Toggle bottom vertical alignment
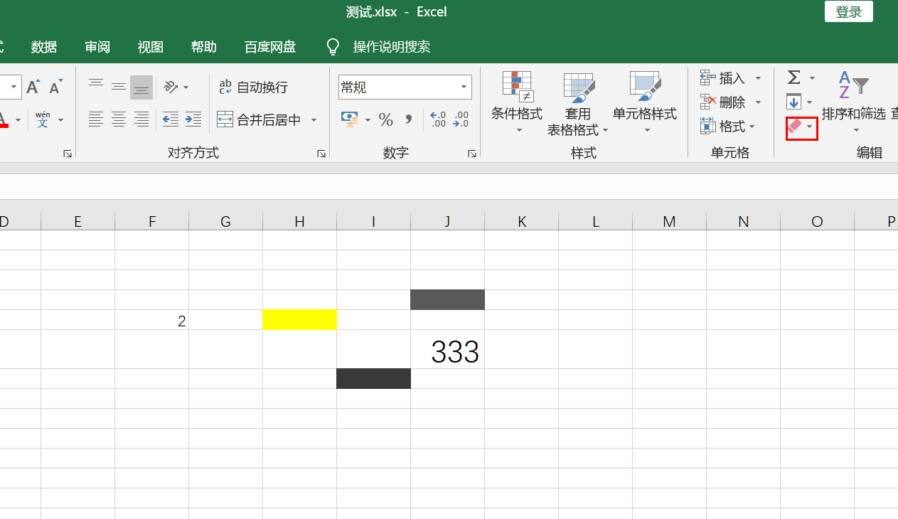Viewport: 898px width, 519px height. [141, 87]
